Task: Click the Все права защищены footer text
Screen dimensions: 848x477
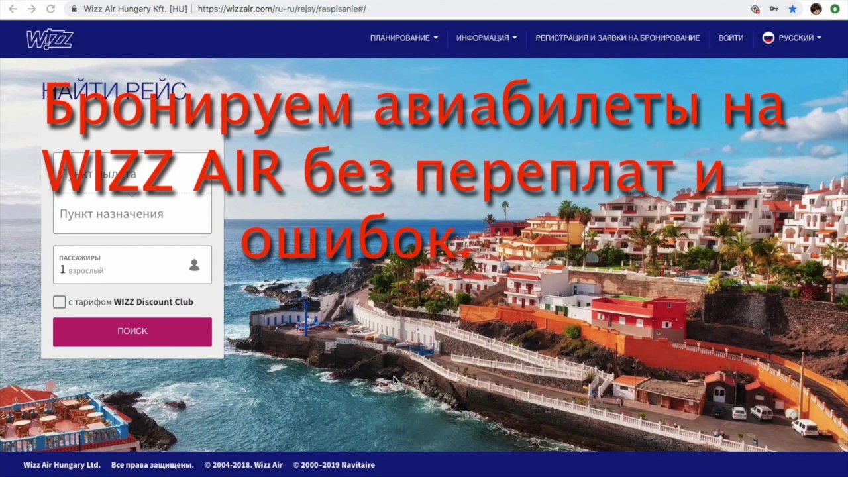Action: [152, 465]
